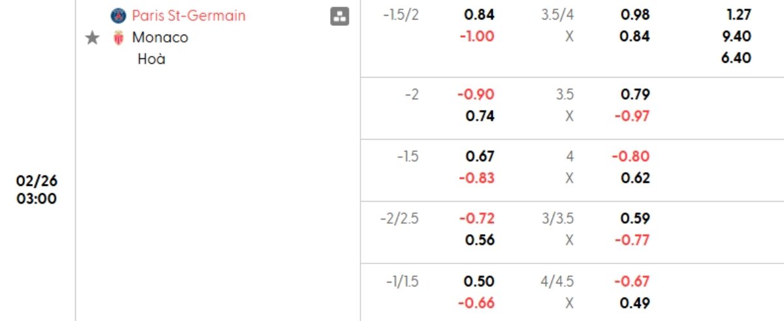784x321 pixels.
Task: Click the Monaco team name
Action: click(160, 37)
